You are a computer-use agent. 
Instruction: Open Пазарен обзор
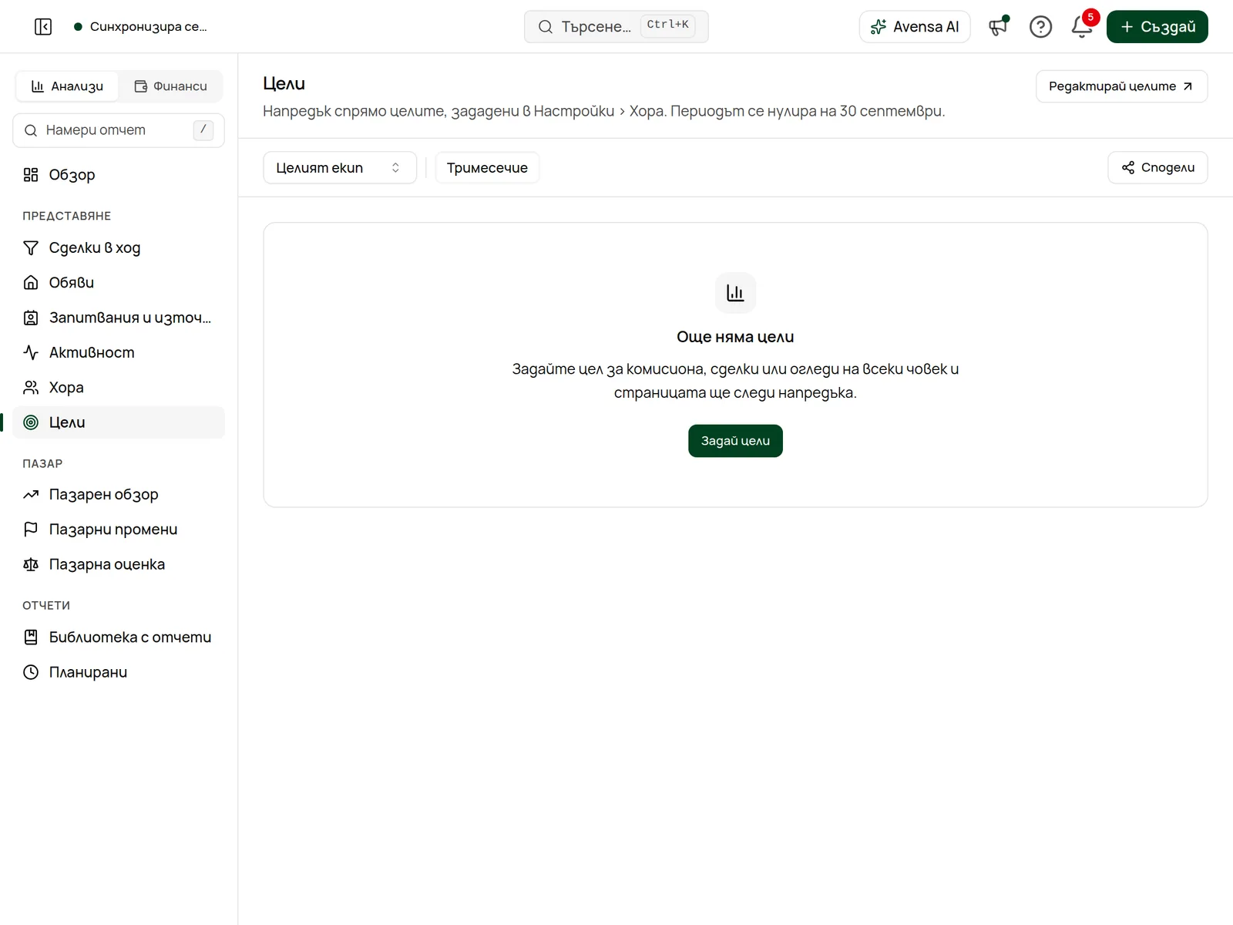click(x=119, y=494)
